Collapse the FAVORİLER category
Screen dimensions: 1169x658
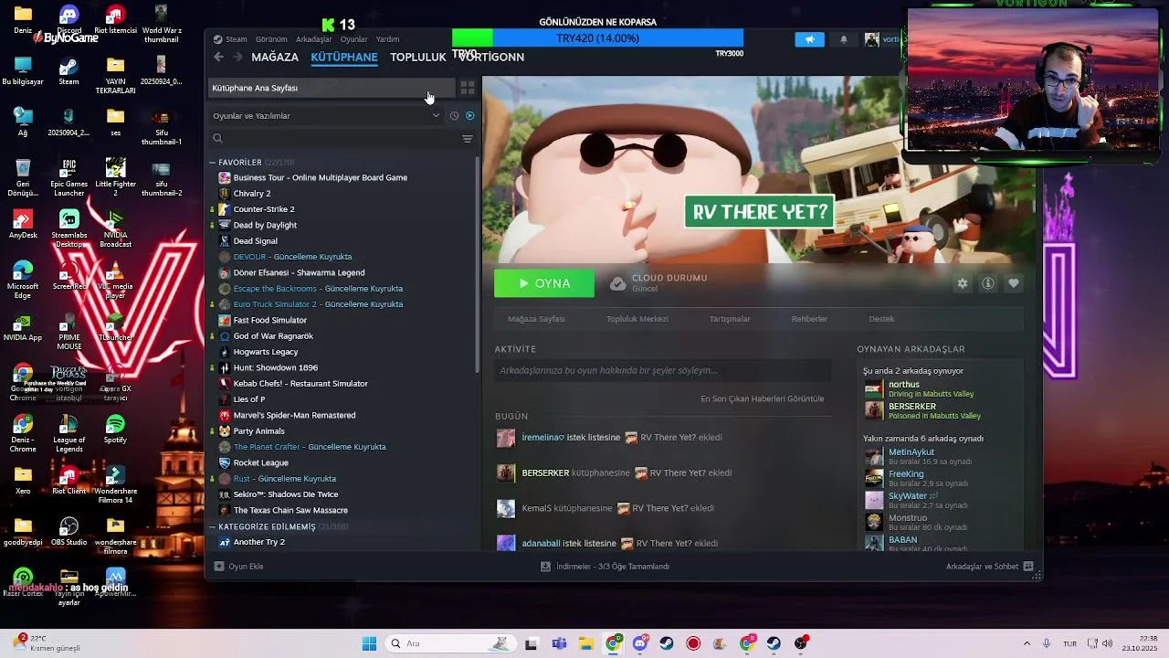pyautogui.click(x=212, y=163)
